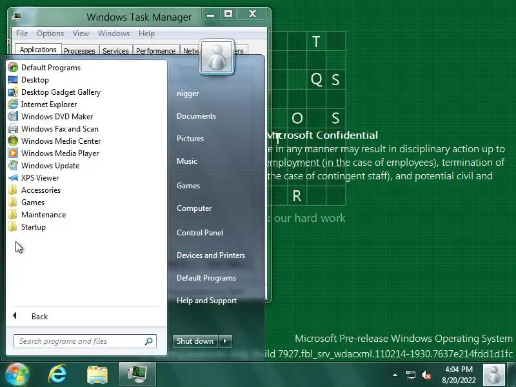This screenshot has height=387, width=516.
Task: Click the network tray icon
Action: pyautogui.click(x=410, y=375)
